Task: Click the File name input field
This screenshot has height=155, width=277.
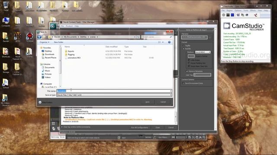Action: pyautogui.click(x=114, y=91)
